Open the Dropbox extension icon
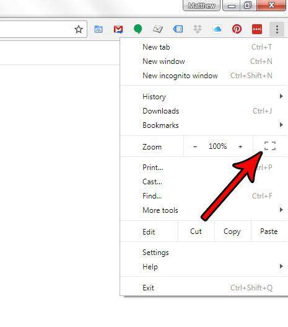Viewport: 288px width, 327px height. pos(198,29)
